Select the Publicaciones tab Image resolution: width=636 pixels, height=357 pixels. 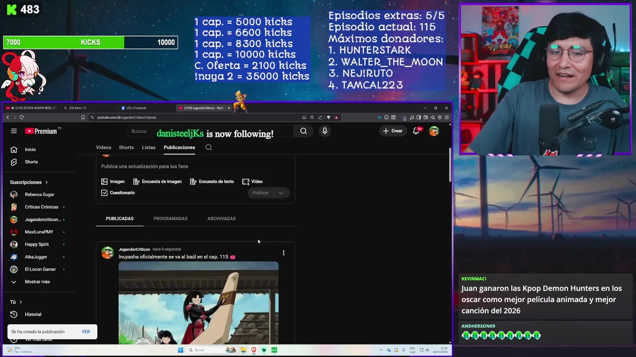point(179,147)
